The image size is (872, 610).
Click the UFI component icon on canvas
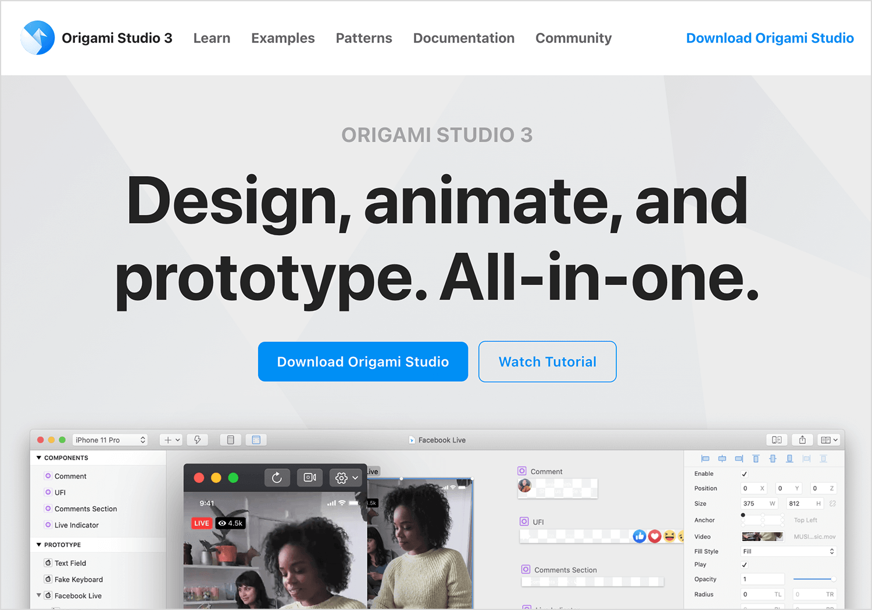tap(524, 522)
